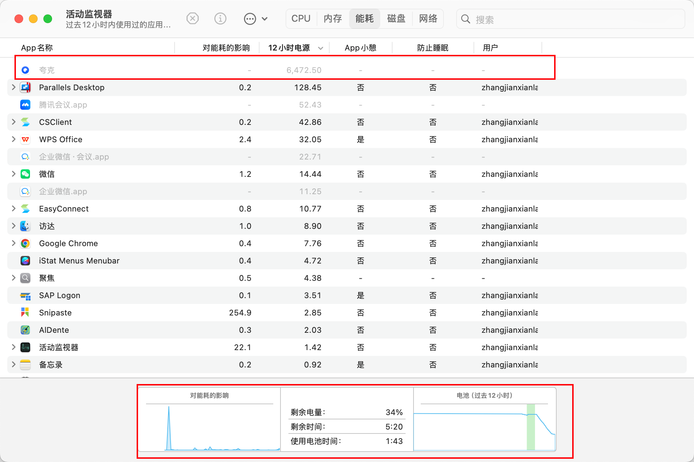
Task: Sort by 对能耗的影响 column header
Action: pyautogui.click(x=226, y=48)
